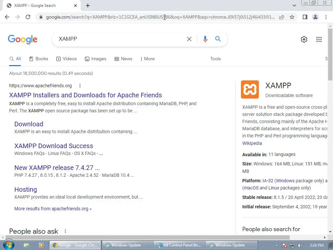This screenshot has width=333, height=250.
Task: Start voice search with the microphone icon
Action: click(205, 39)
